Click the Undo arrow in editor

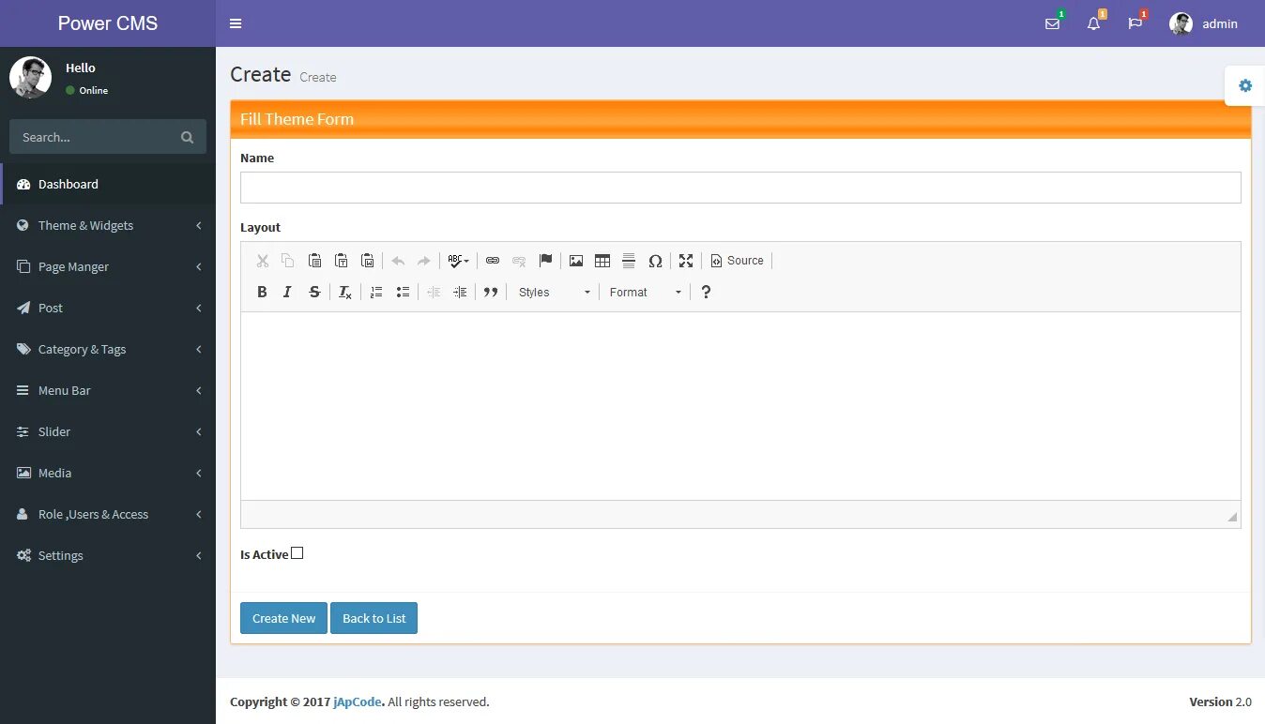pyautogui.click(x=398, y=261)
